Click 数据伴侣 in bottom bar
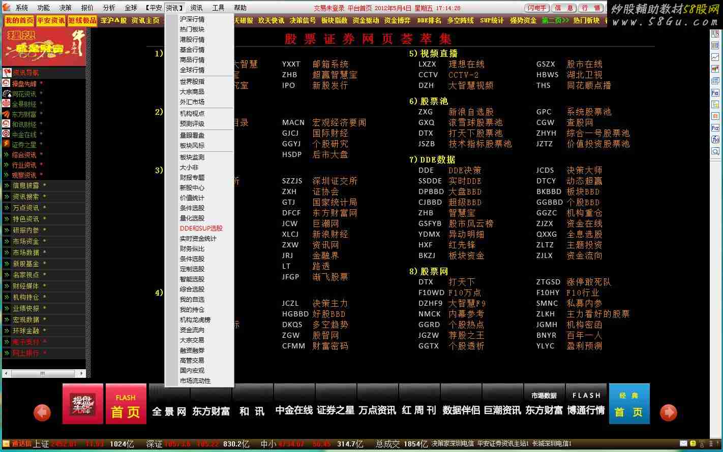723x452 pixels. click(x=461, y=410)
